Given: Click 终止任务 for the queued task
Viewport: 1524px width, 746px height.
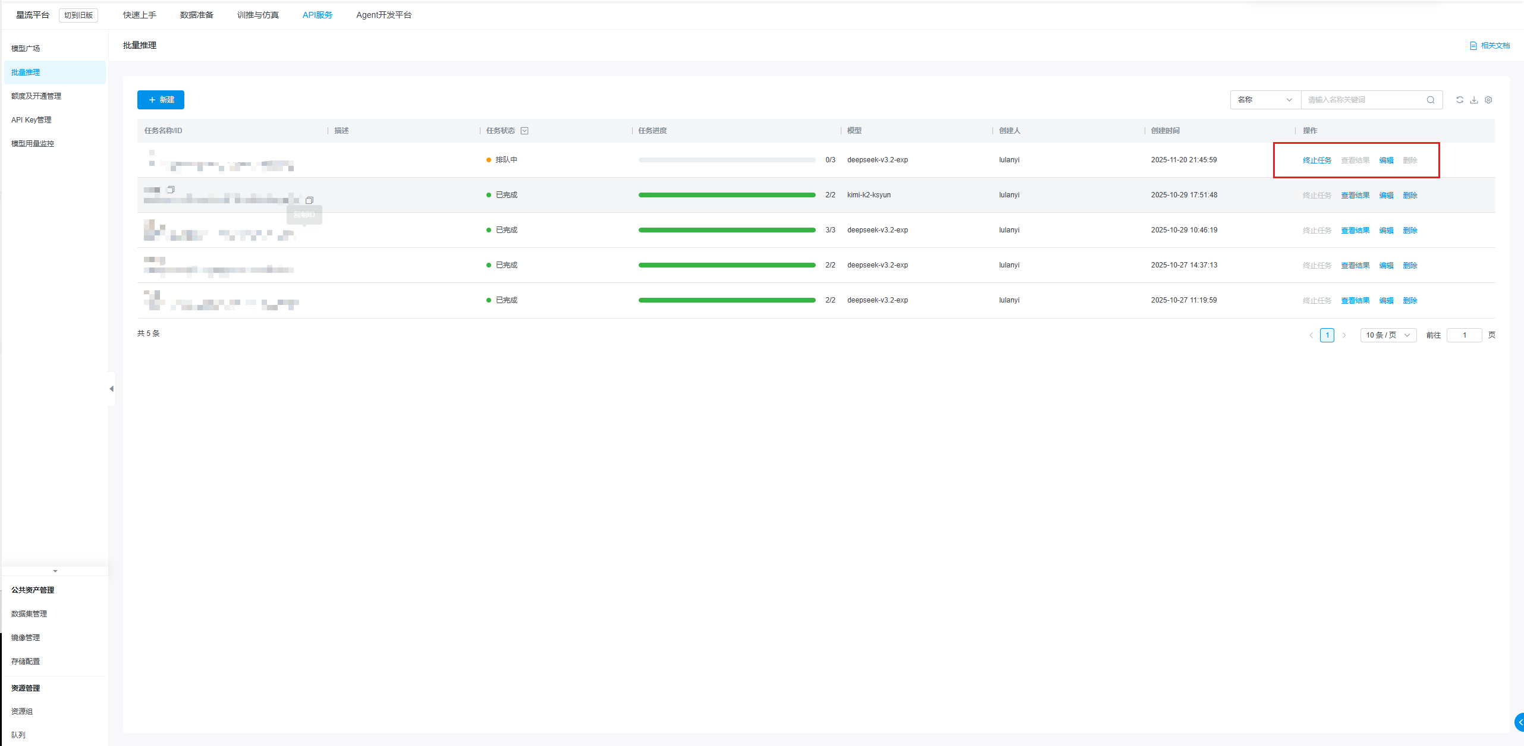Looking at the screenshot, I should point(1316,160).
